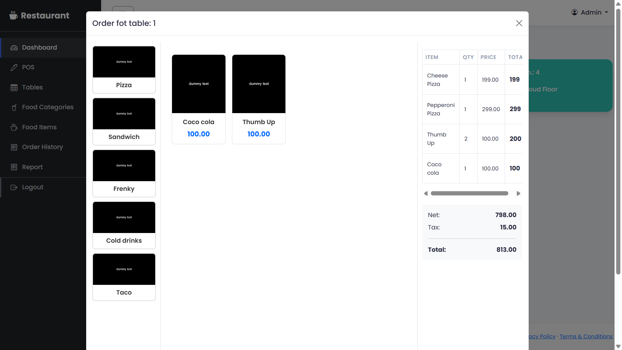The width and height of the screenshot is (622, 350).
Task: Click the POS pencil icon
Action: 14,67
